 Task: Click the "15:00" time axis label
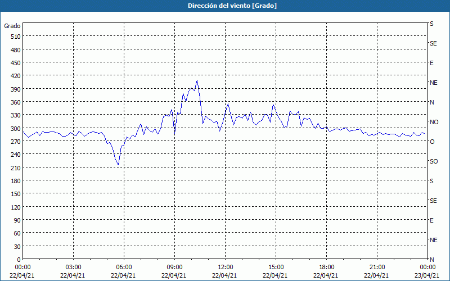coord(276,268)
